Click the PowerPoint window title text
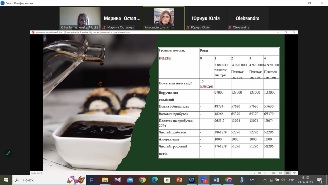Viewport: 328px width, 185px height. [83, 32]
